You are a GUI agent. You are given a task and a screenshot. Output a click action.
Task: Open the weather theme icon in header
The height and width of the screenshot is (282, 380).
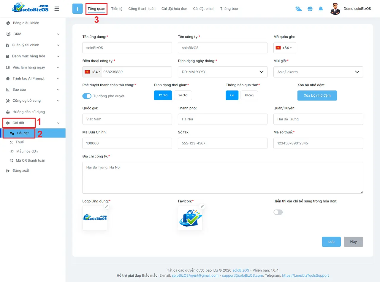pos(298,9)
